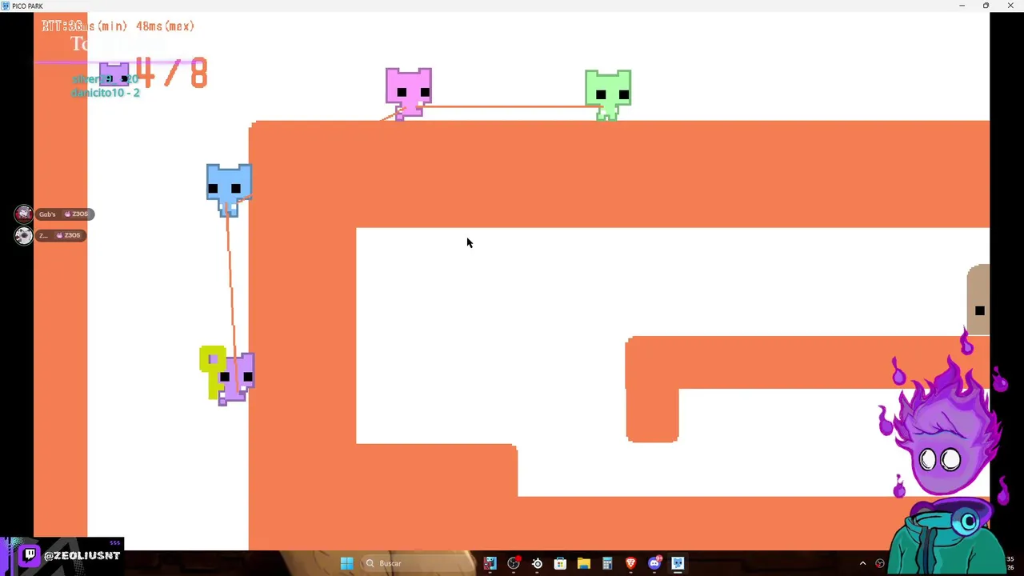Click the blue cat hanging on the wall
Screen dimensions: 1024x576
[229, 190]
